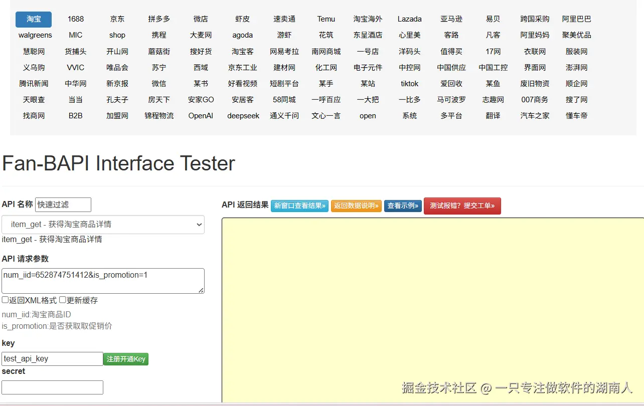This screenshot has height=406, width=644.
Task: Click the API request parameters textarea
Action: pyautogui.click(x=103, y=281)
